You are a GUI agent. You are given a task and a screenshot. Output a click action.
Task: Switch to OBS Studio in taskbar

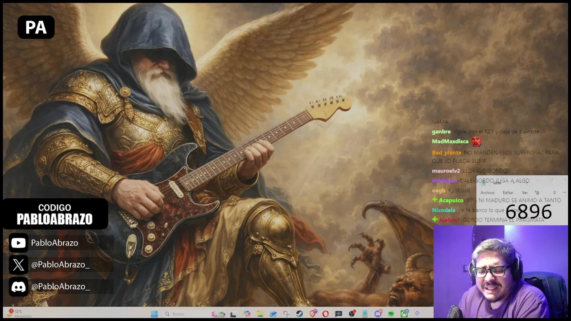coord(352,314)
